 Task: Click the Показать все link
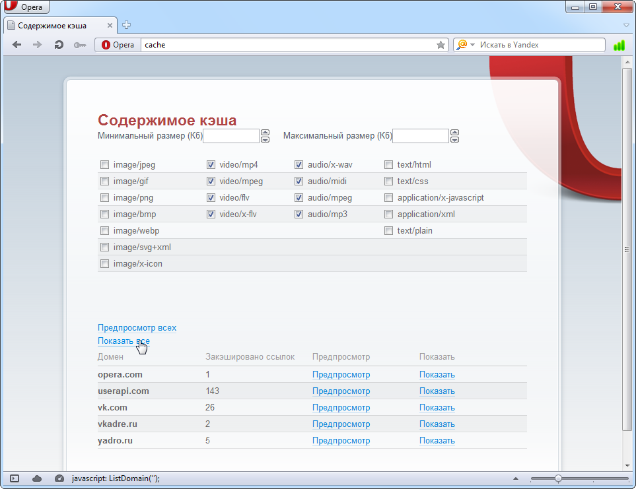pos(124,341)
